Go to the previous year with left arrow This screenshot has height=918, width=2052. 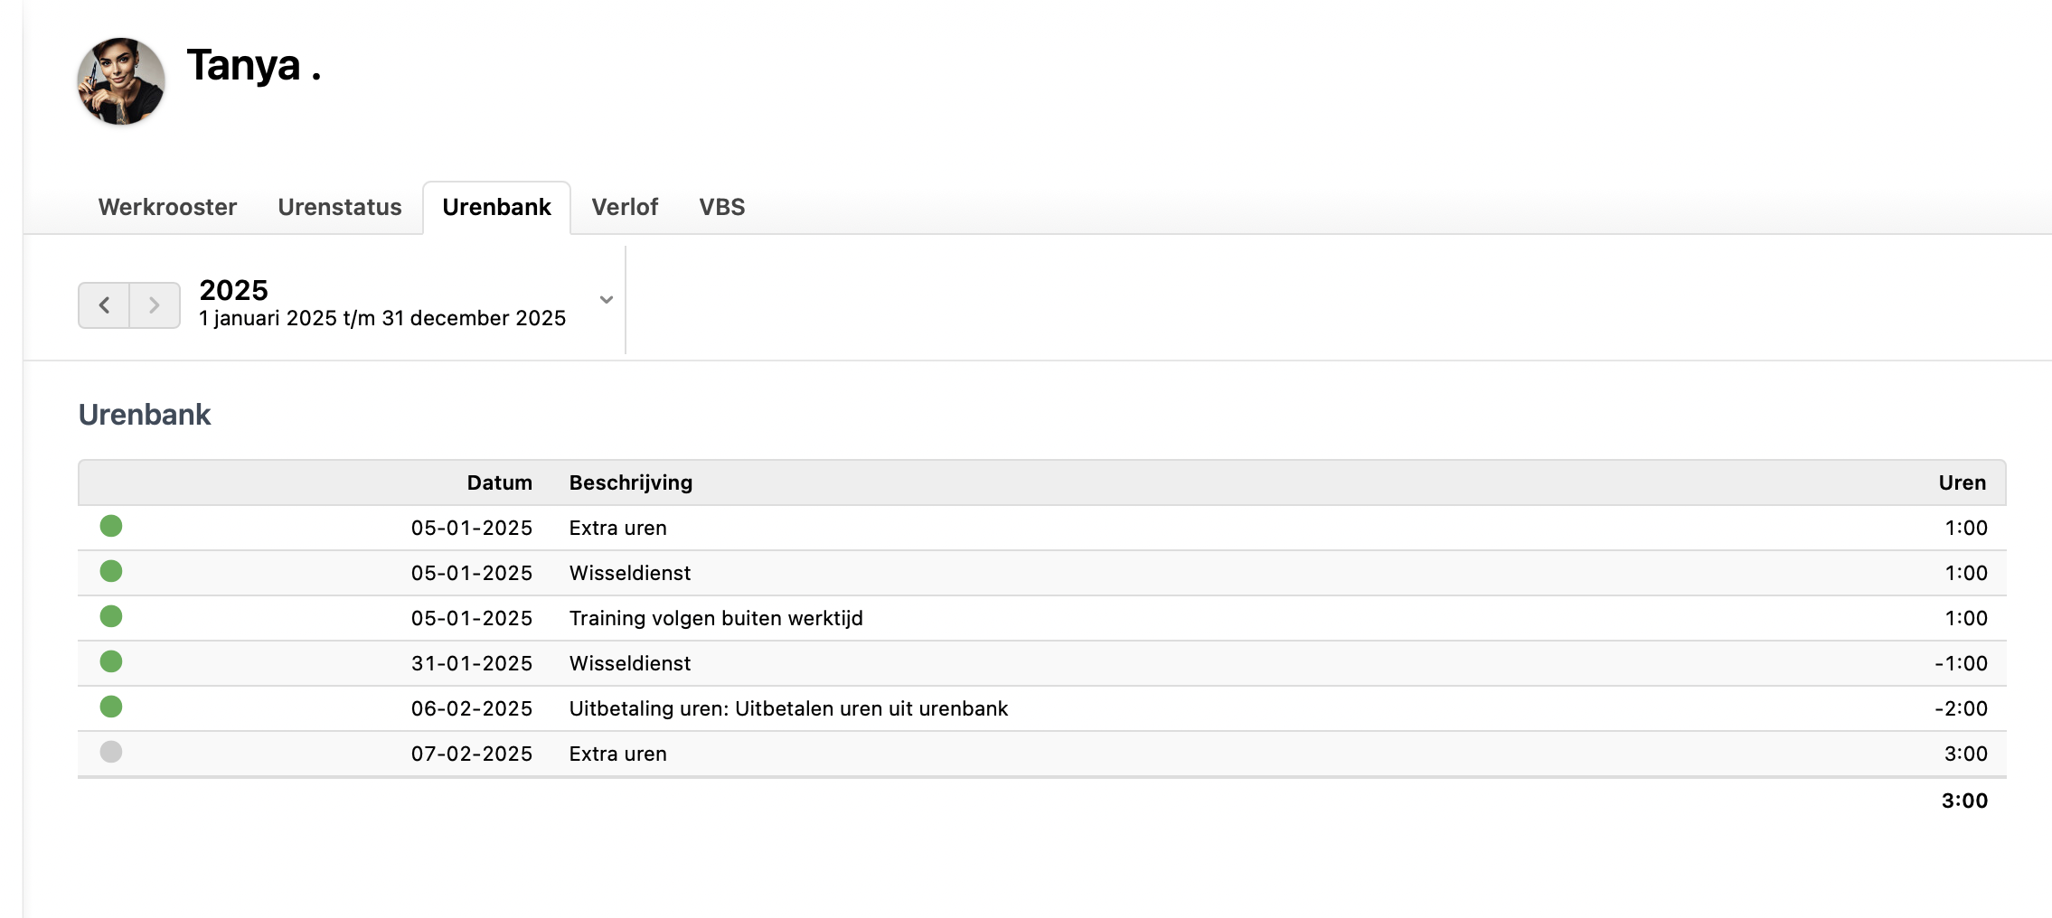click(104, 305)
